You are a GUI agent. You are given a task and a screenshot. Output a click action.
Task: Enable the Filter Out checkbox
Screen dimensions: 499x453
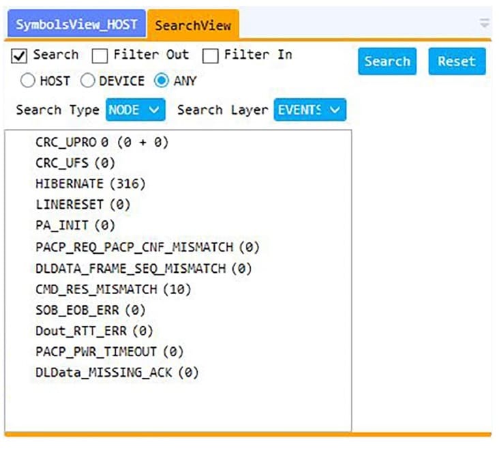(x=100, y=56)
